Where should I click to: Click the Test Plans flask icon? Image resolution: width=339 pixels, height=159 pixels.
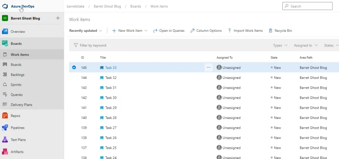(x=5, y=140)
